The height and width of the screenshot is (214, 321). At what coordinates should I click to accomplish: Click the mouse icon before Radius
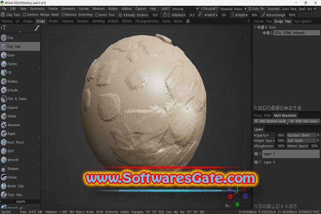tap(165, 15)
